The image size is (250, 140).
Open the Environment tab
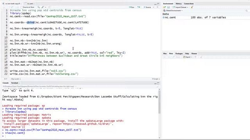coord(168,3)
